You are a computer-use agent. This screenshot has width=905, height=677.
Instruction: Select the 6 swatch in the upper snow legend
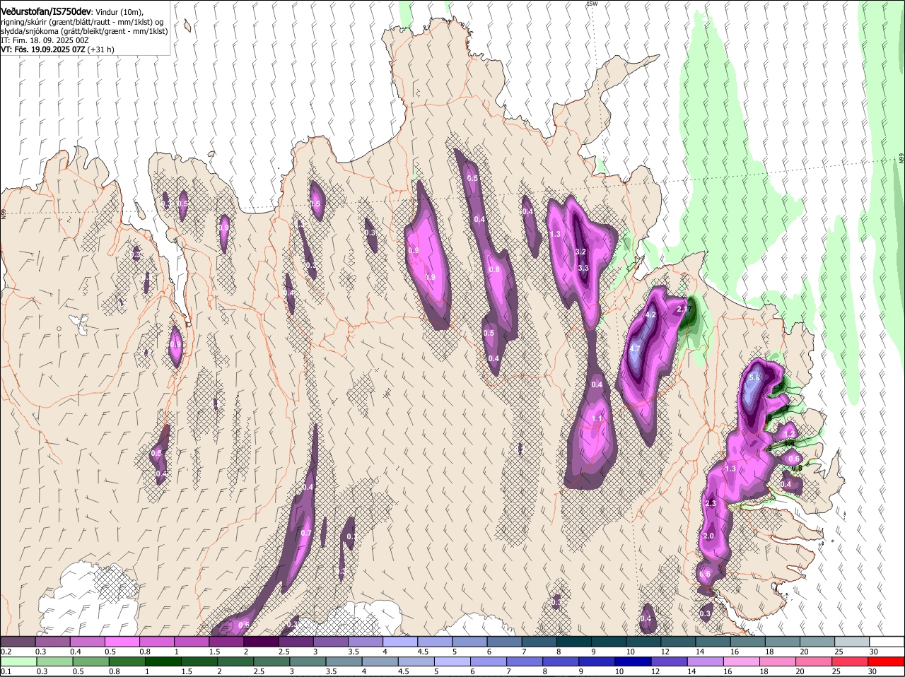coord(505,641)
